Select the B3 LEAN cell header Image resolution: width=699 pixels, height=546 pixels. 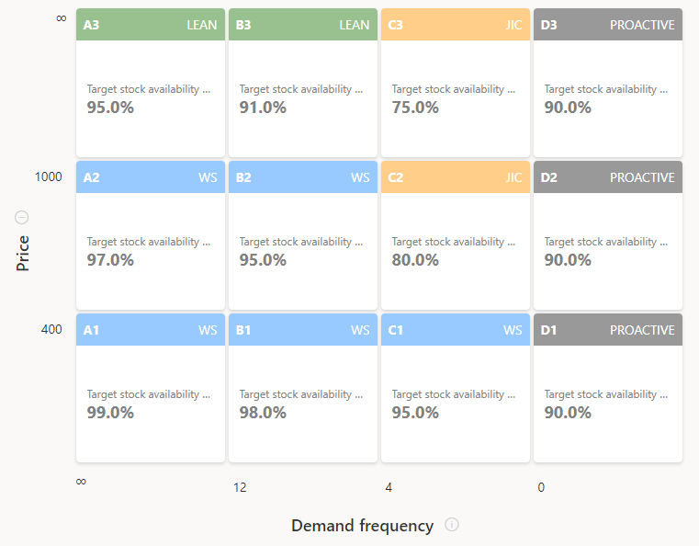(303, 25)
